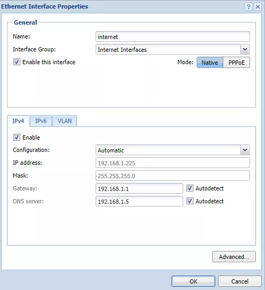Switch mode to PPPoE
Viewport: 265px width, 290px height.
pos(237,63)
